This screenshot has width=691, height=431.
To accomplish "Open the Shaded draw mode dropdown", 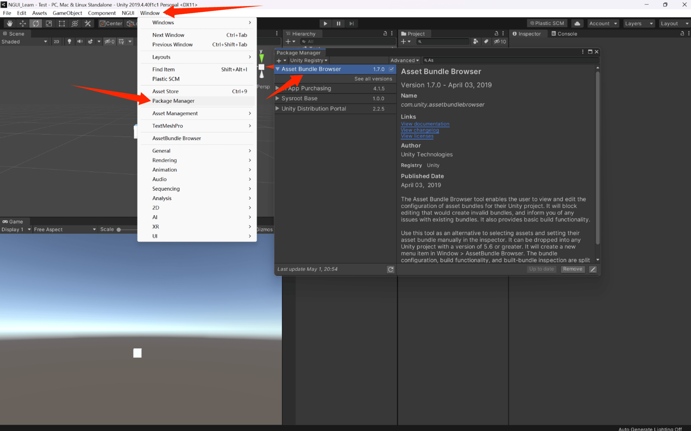I will pyautogui.click(x=24, y=42).
